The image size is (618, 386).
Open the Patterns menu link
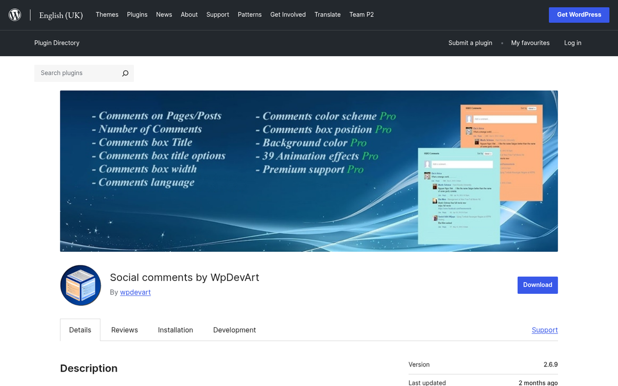point(249,14)
